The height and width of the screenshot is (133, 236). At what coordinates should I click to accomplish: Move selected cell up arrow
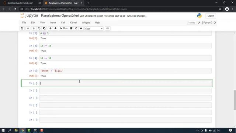(x=51, y=28)
